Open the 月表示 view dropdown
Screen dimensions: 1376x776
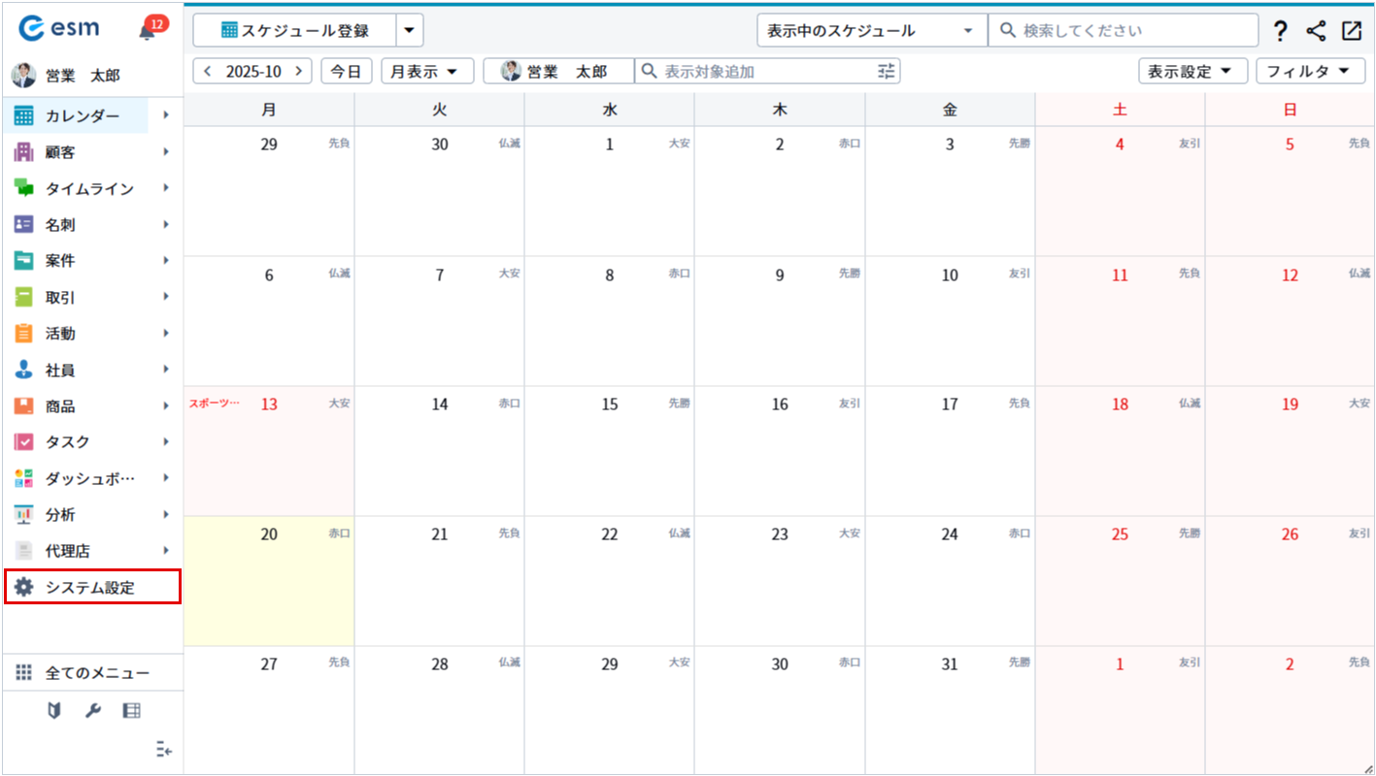click(427, 71)
